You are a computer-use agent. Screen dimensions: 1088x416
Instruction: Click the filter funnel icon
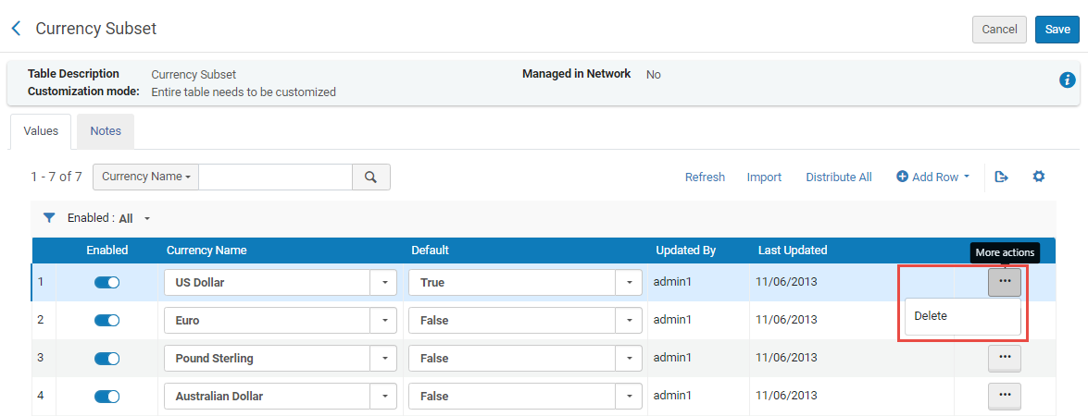coord(49,218)
